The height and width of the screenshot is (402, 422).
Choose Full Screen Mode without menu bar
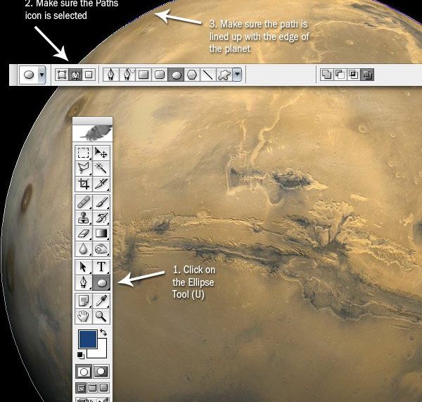103,388
